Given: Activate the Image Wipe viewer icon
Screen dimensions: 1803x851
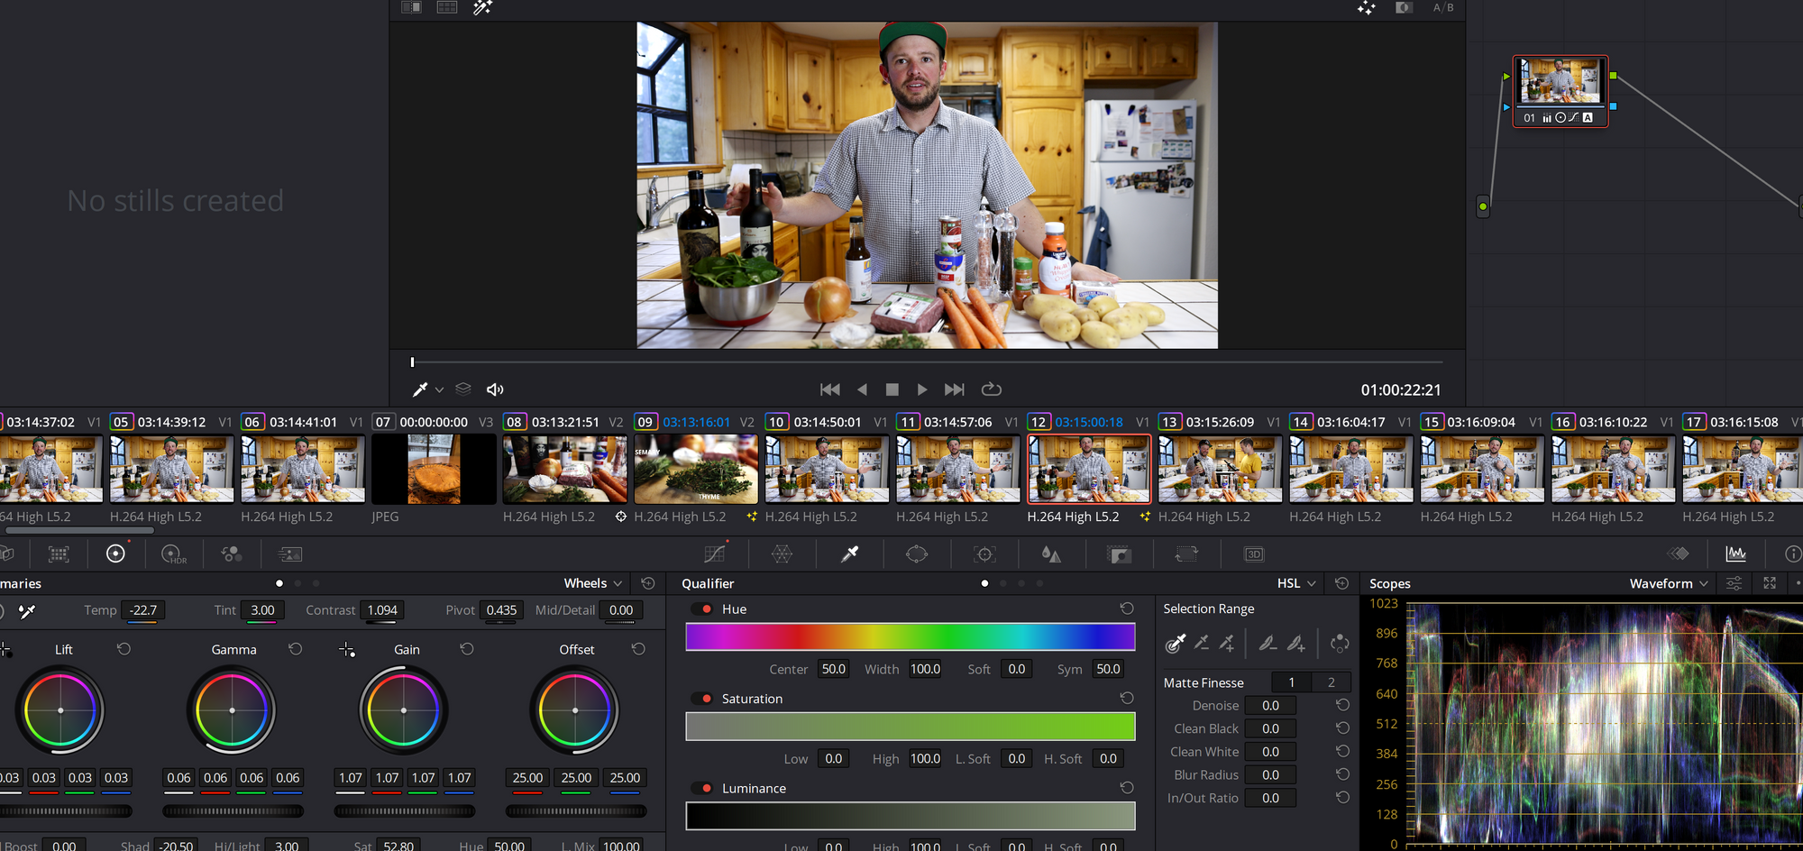Looking at the screenshot, I should (411, 7).
